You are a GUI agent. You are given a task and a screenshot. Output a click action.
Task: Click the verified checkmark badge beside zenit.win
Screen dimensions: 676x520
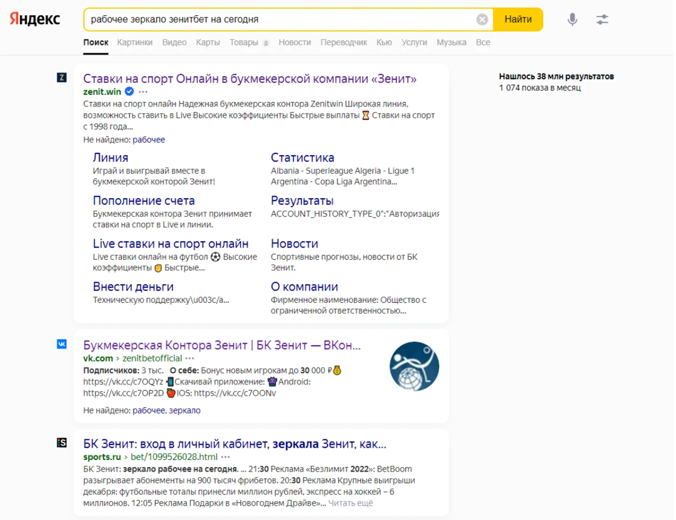[130, 91]
